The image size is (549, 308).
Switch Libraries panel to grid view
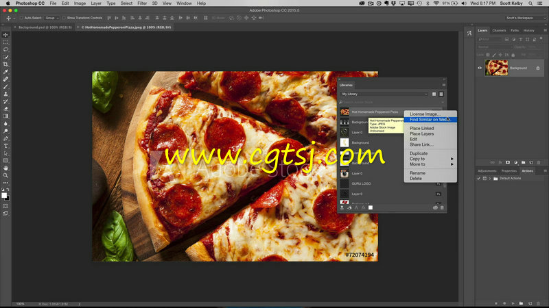tap(434, 94)
